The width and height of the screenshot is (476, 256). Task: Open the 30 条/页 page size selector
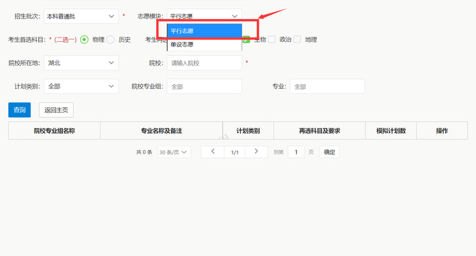(174, 152)
